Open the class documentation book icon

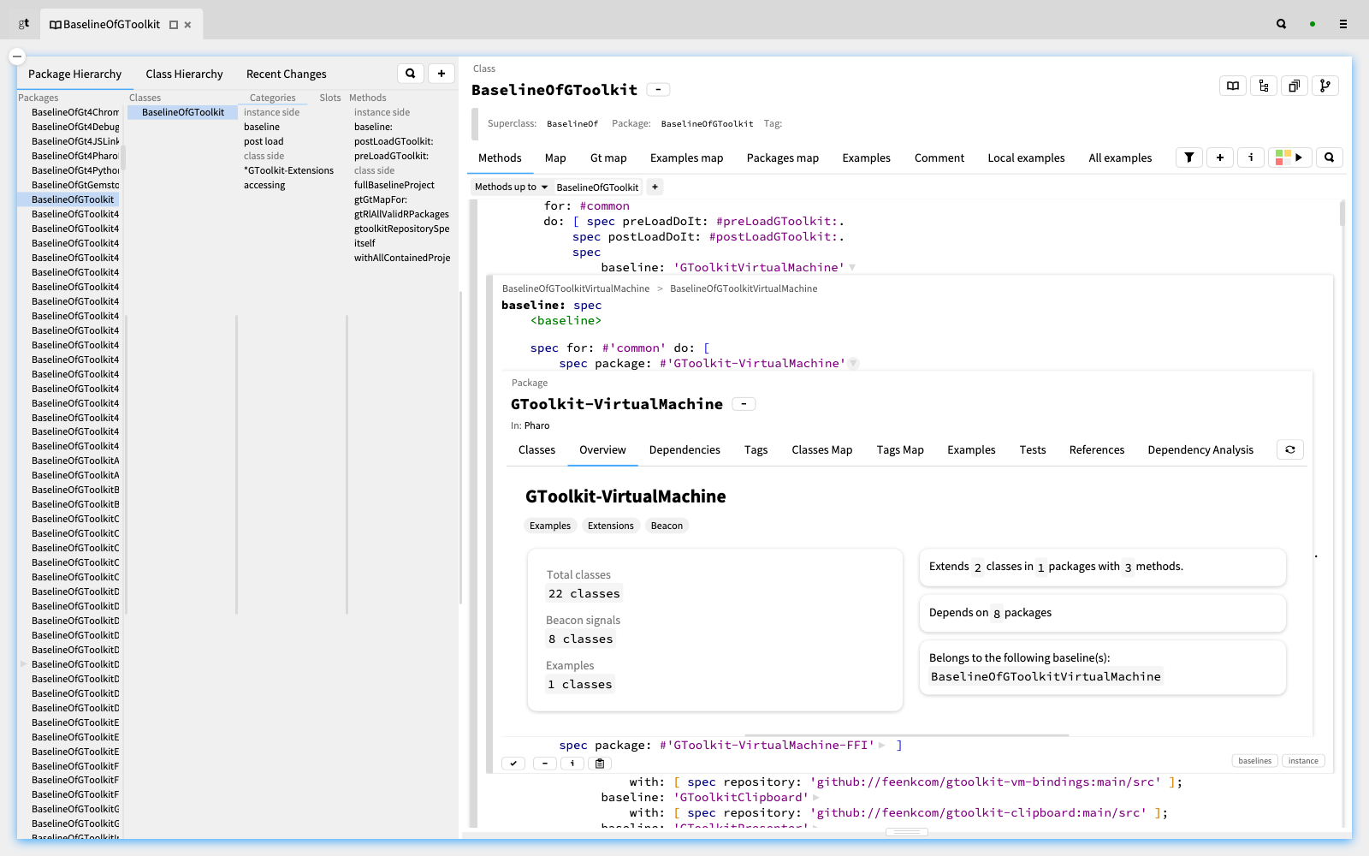[x=1233, y=86]
